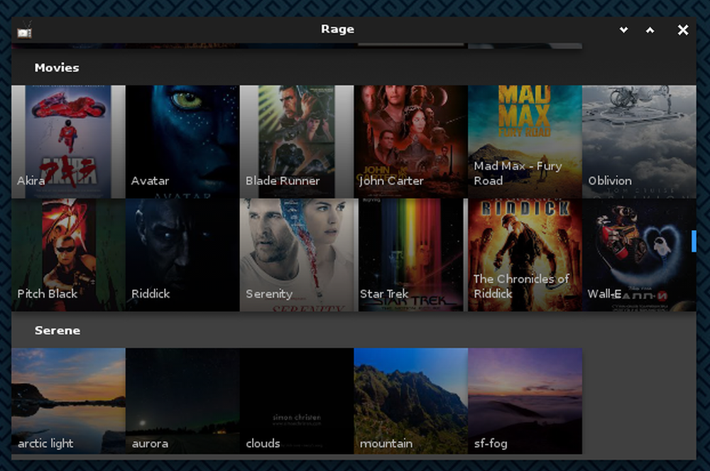Image resolution: width=710 pixels, height=471 pixels.
Task: Select the clouds video
Action: 297,401
